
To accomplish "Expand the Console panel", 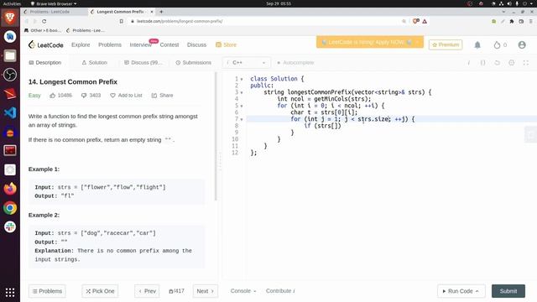I will [243, 291].
